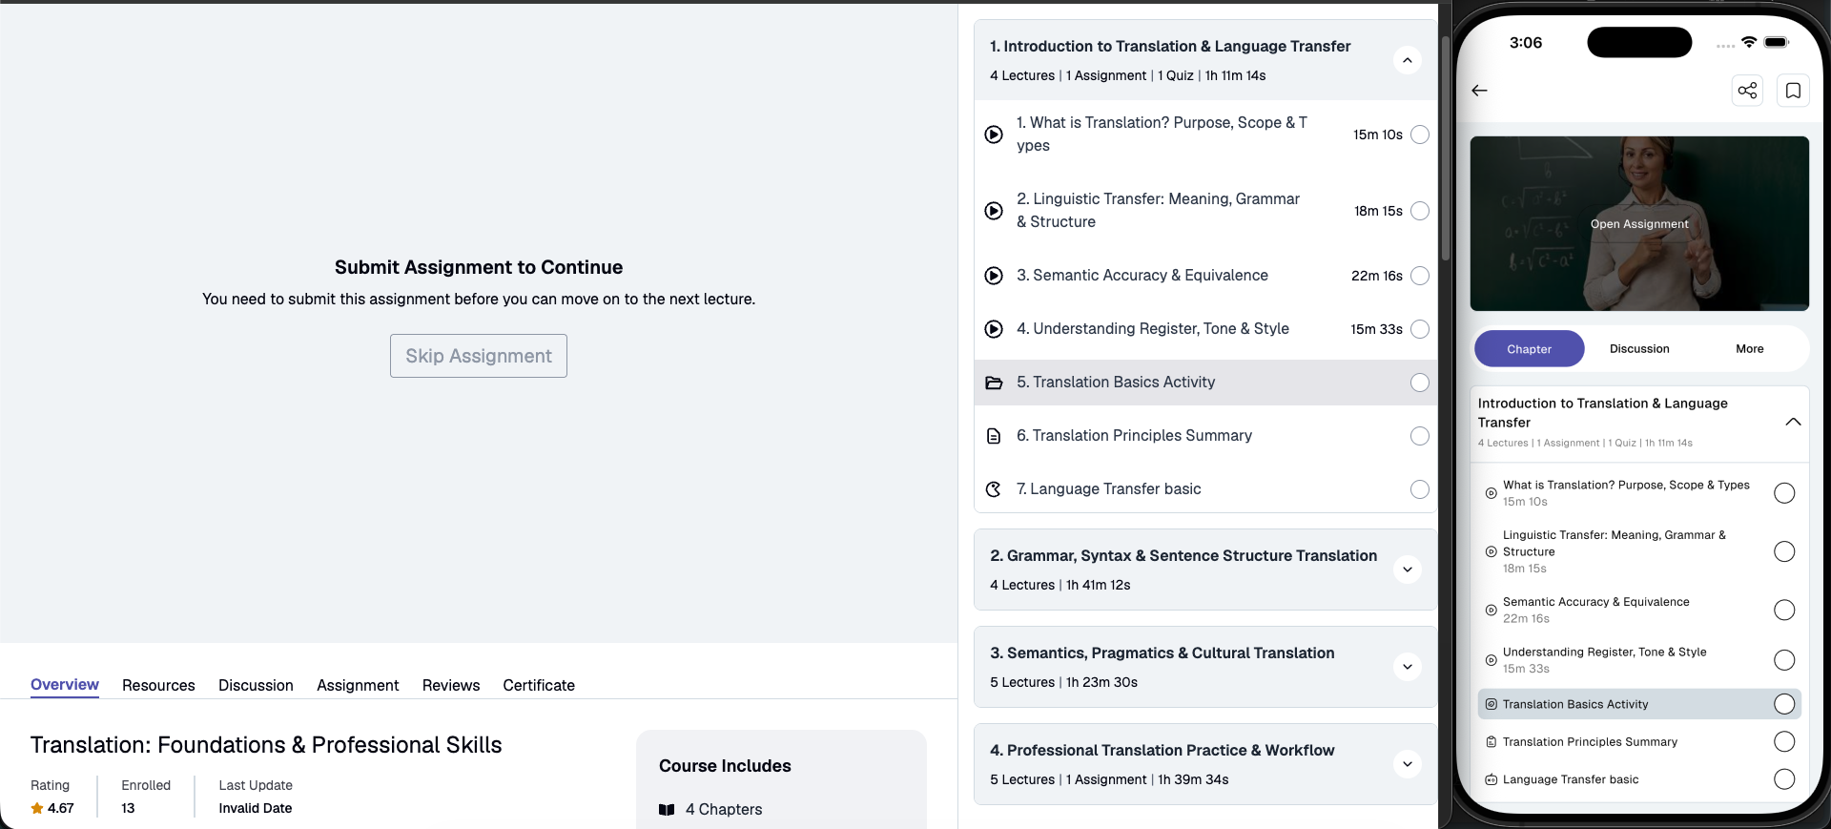Tap phone completion circle for Semantic Accuracy
1831x829 pixels.
coord(1784,610)
